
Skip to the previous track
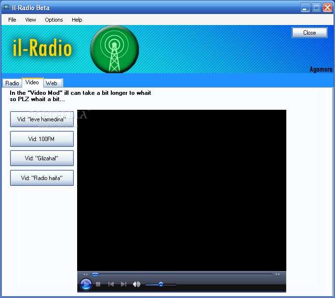(111, 285)
